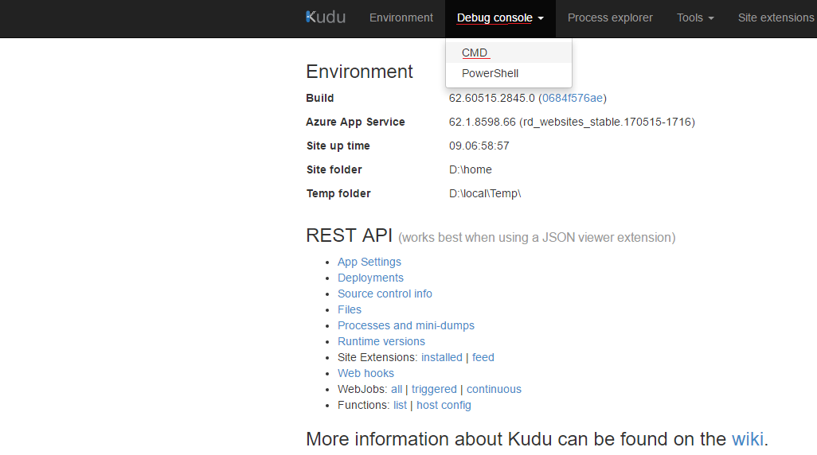
Task: Click the Temp folder label
Action: (x=338, y=193)
